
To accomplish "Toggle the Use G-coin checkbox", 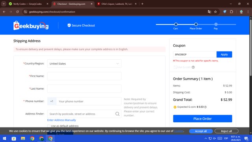I will (175, 67).
